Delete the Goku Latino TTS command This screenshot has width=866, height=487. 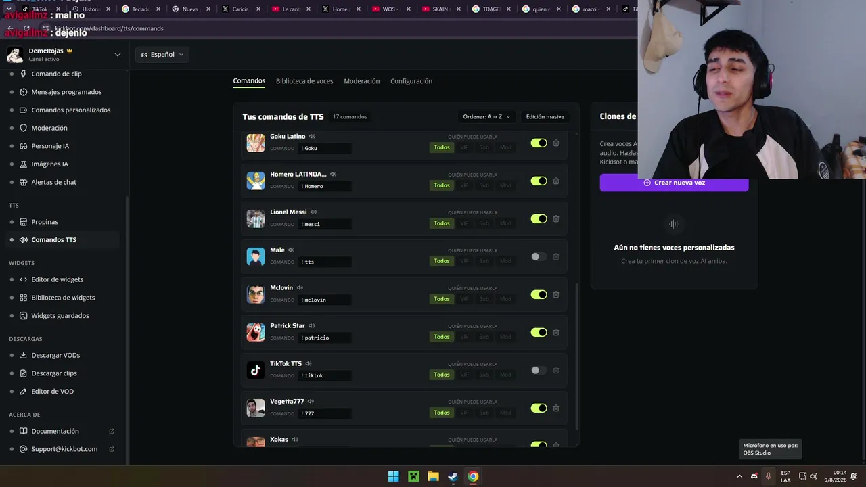click(556, 143)
